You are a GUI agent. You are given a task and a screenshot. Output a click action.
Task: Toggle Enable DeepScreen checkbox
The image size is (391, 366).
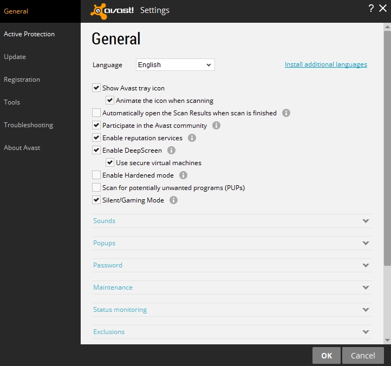click(x=96, y=150)
